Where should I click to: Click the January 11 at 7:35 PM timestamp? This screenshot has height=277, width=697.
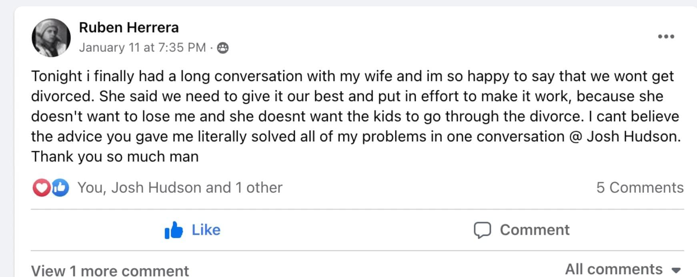[x=142, y=47]
